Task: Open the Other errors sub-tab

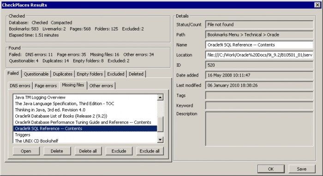Action: point(101,86)
